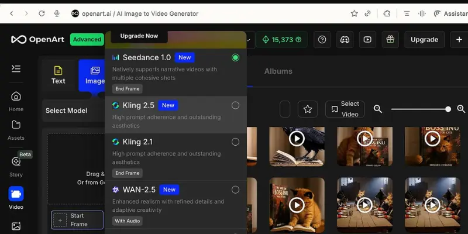
Task: Zoom in the gallery with the plus magnifier
Action: (x=461, y=109)
